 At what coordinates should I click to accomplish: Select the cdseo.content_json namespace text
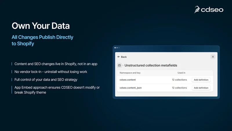click(130, 88)
